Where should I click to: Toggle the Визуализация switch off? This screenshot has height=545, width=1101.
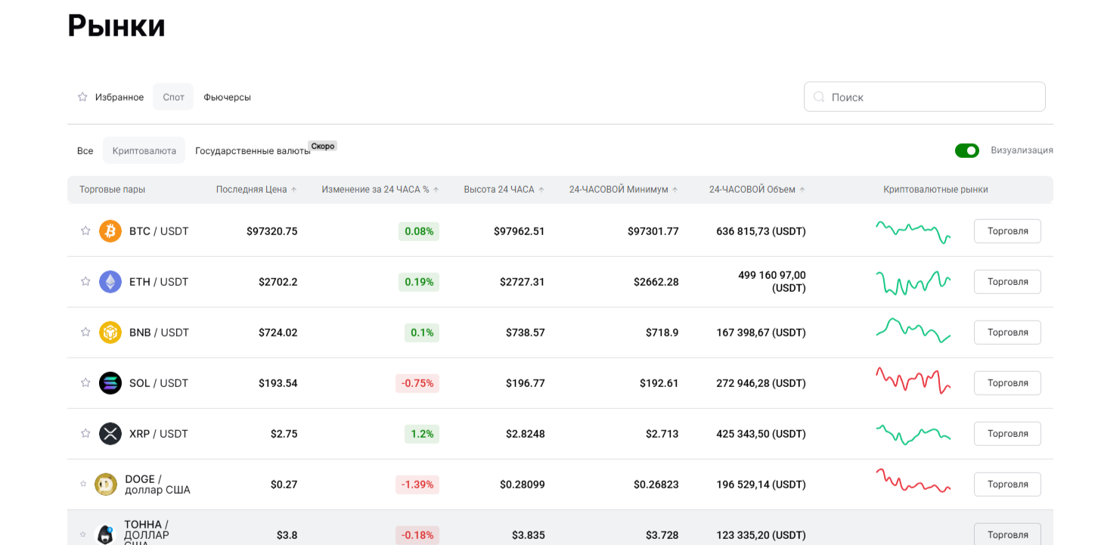pos(967,150)
